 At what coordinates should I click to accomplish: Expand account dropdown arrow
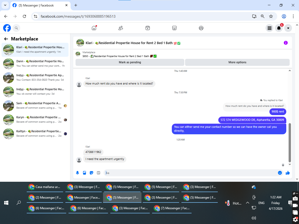[x=288, y=28]
